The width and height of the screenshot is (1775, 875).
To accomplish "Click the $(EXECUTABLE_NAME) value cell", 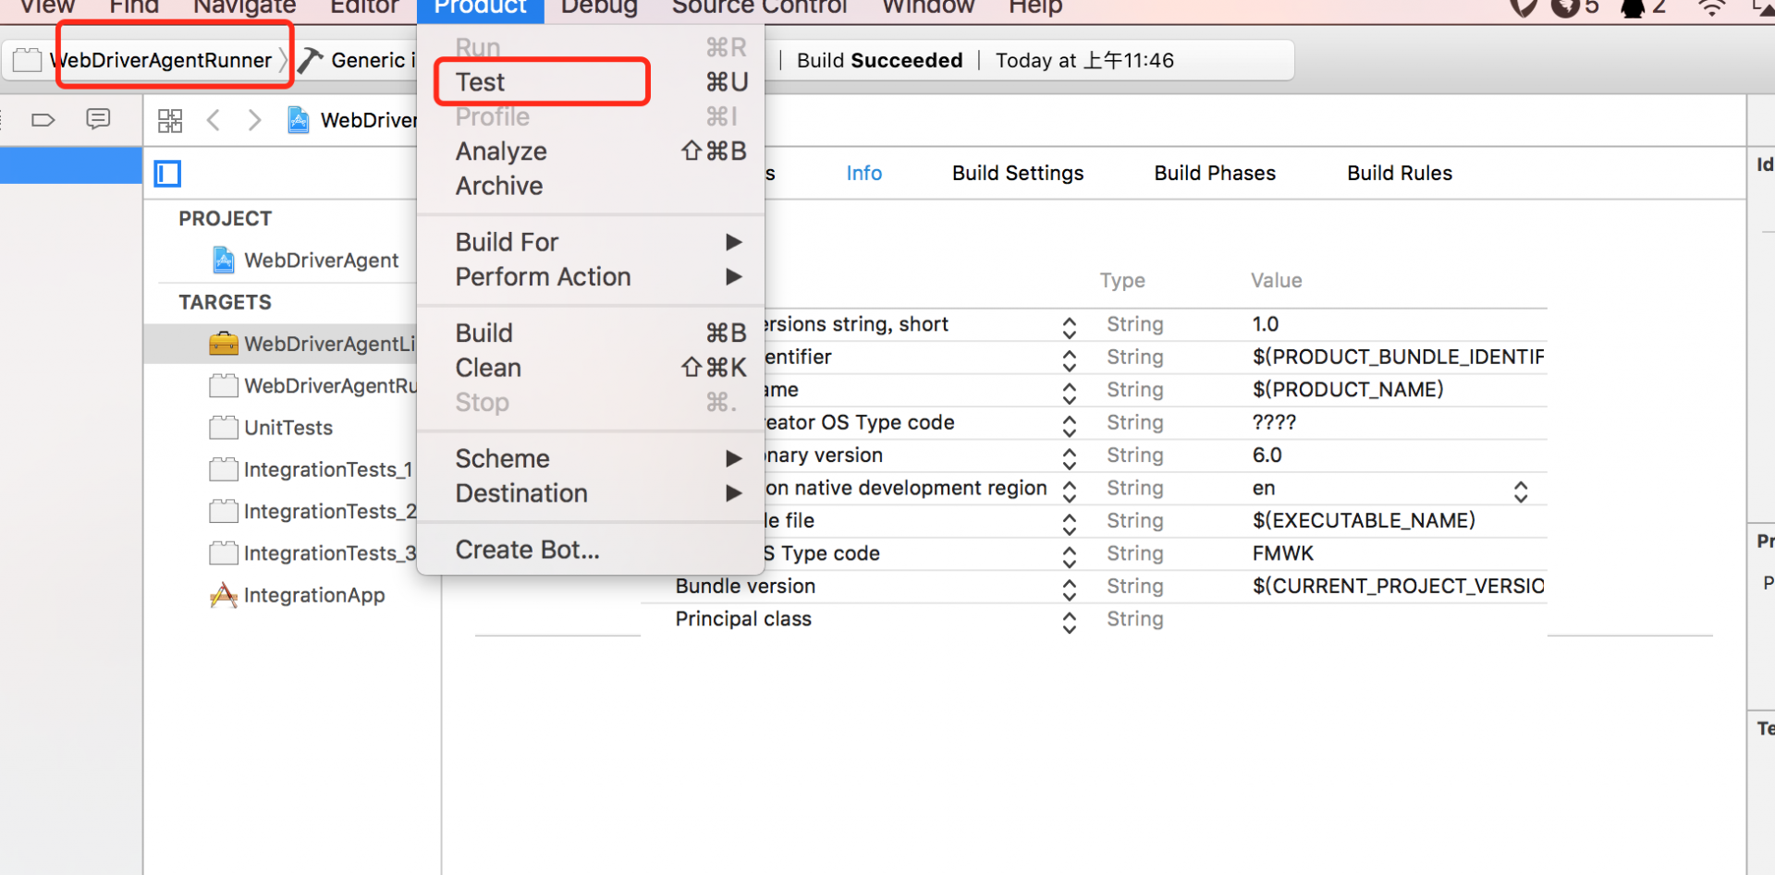I will point(1364,520).
